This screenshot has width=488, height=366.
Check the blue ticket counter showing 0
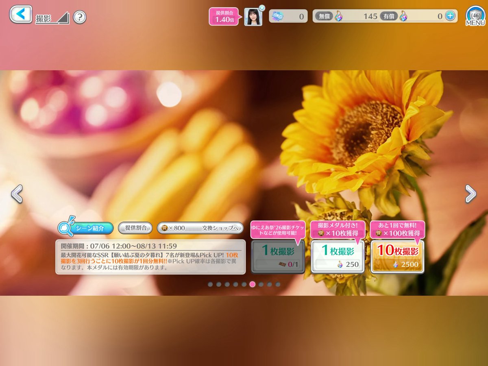[x=288, y=16]
